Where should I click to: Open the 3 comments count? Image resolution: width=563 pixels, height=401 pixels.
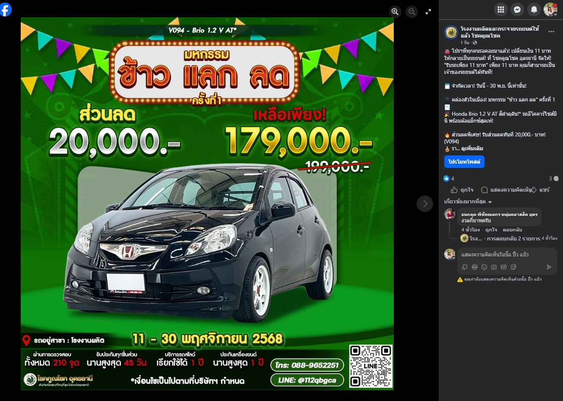coord(554,178)
